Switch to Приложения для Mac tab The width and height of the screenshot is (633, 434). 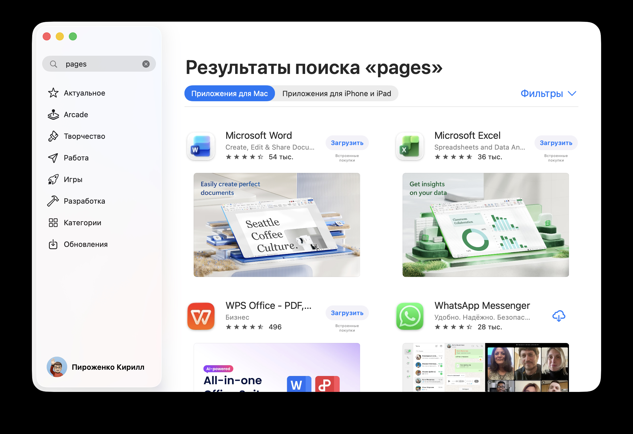point(229,93)
